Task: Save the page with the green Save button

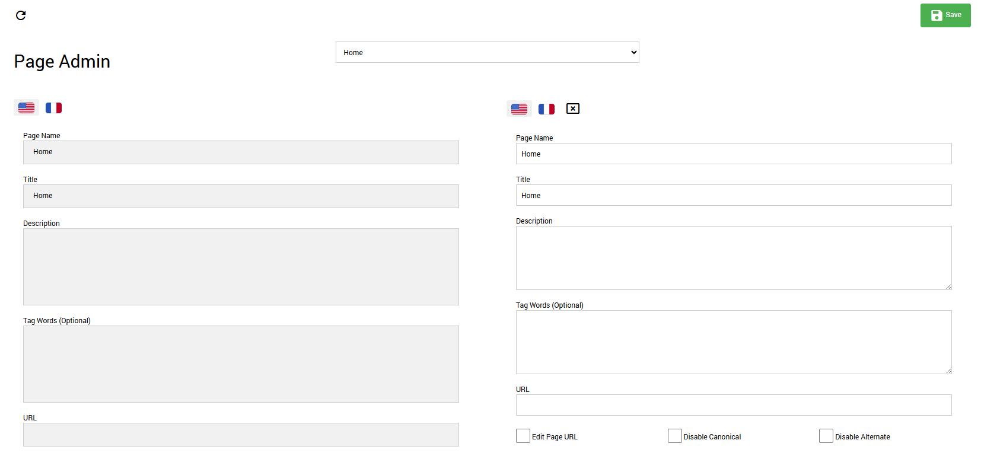Action: coord(945,15)
